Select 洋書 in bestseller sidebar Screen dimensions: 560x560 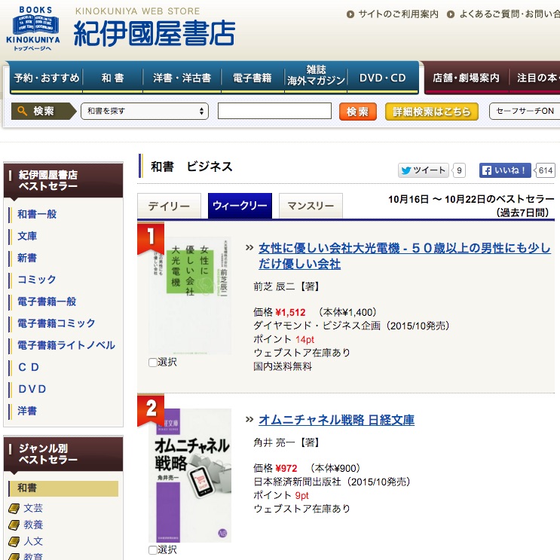click(27, 411)
